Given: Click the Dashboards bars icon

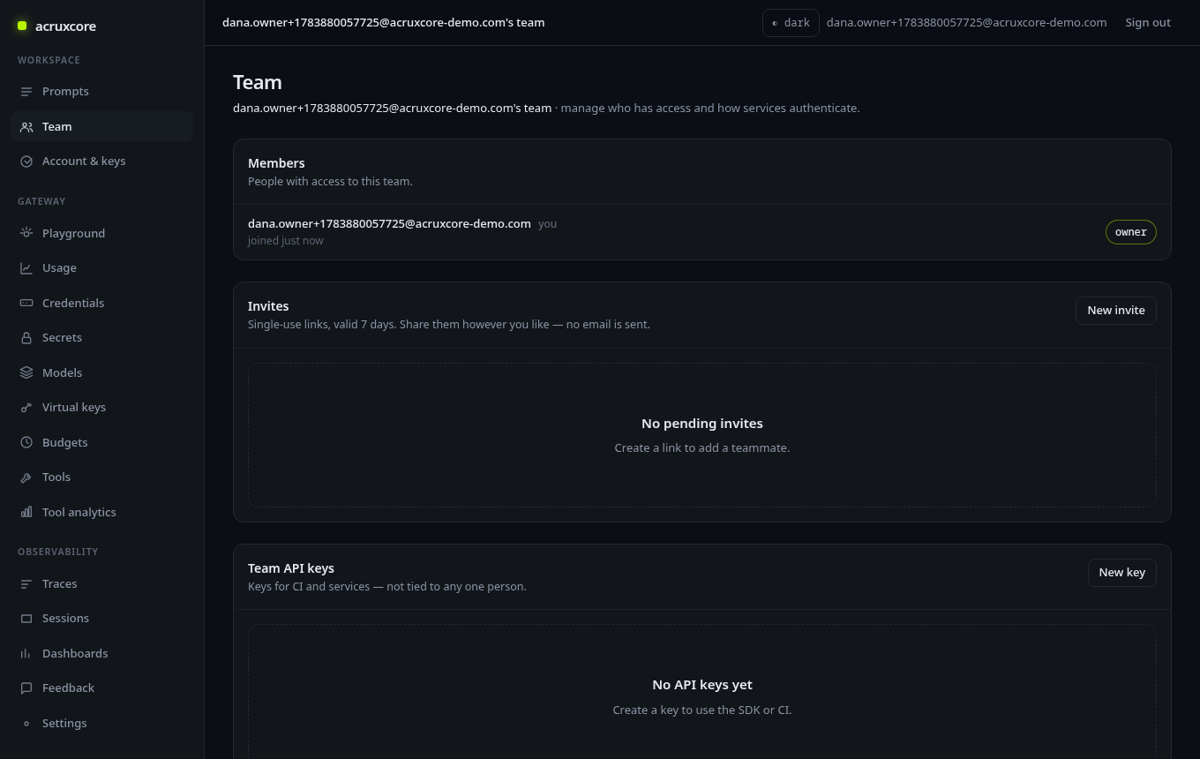Looking at the screenshot, I should coord(26,654).
